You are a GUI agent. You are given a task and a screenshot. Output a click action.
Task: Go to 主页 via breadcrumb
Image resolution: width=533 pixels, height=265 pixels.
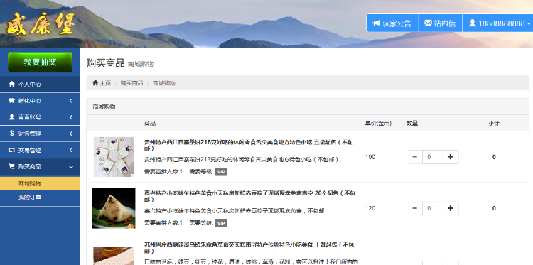105,83
